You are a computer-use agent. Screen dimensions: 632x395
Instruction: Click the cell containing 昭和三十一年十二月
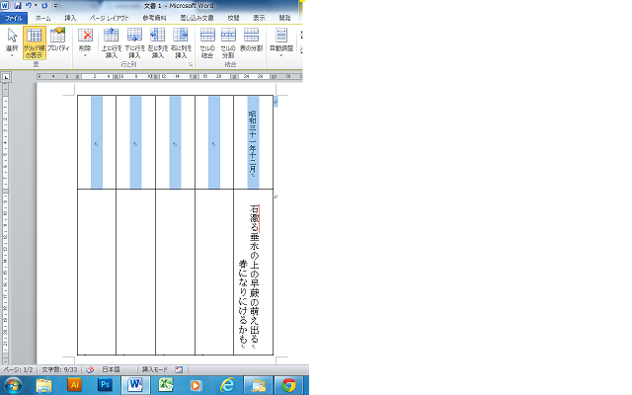pos(253,142)
